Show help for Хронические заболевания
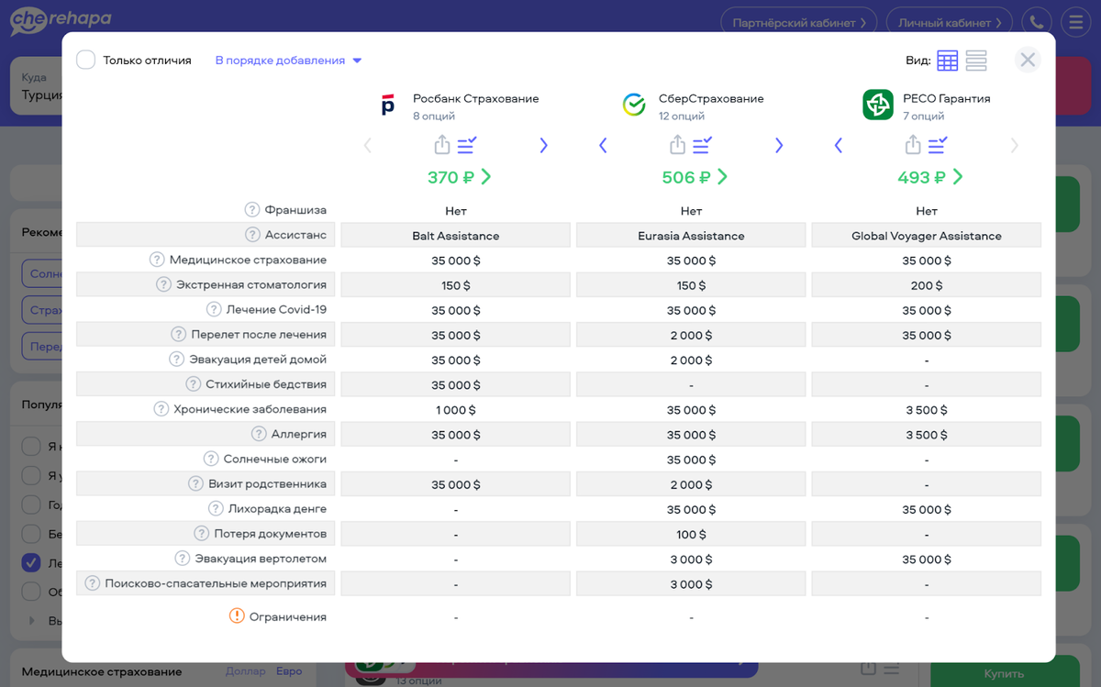This screenshot has height=687, width=1101. [161, 409]
